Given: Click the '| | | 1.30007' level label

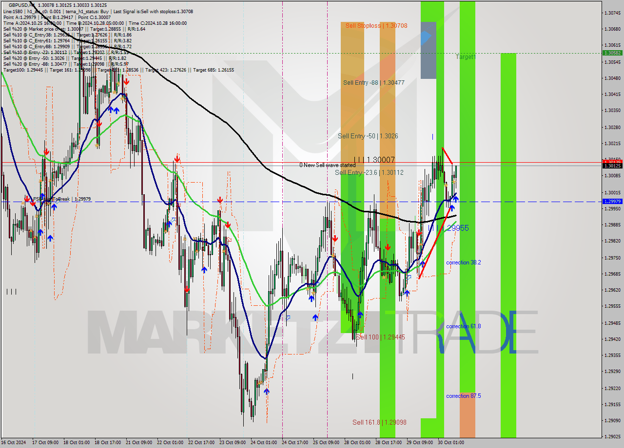Looking at the screenshot, I should click(x=374, y=159).
